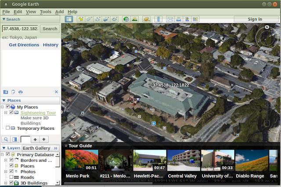Uncheck the Sightseeing Tour checkbox
The height and width of the screenshot is (187, 281).
[11, 112]
